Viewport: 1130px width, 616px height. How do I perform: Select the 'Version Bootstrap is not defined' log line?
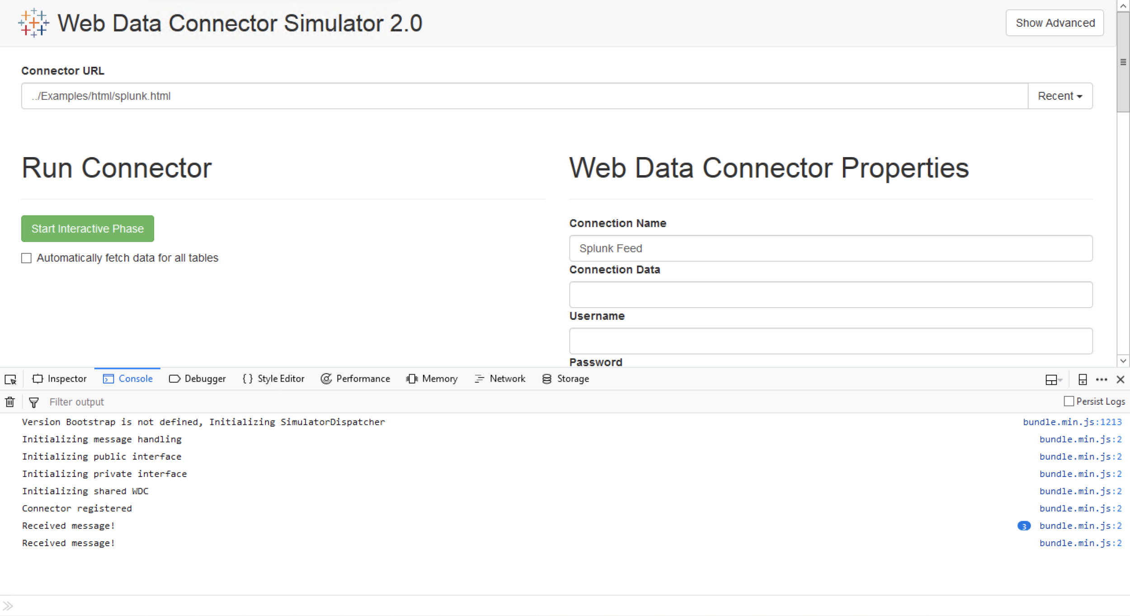click(203, 422)
